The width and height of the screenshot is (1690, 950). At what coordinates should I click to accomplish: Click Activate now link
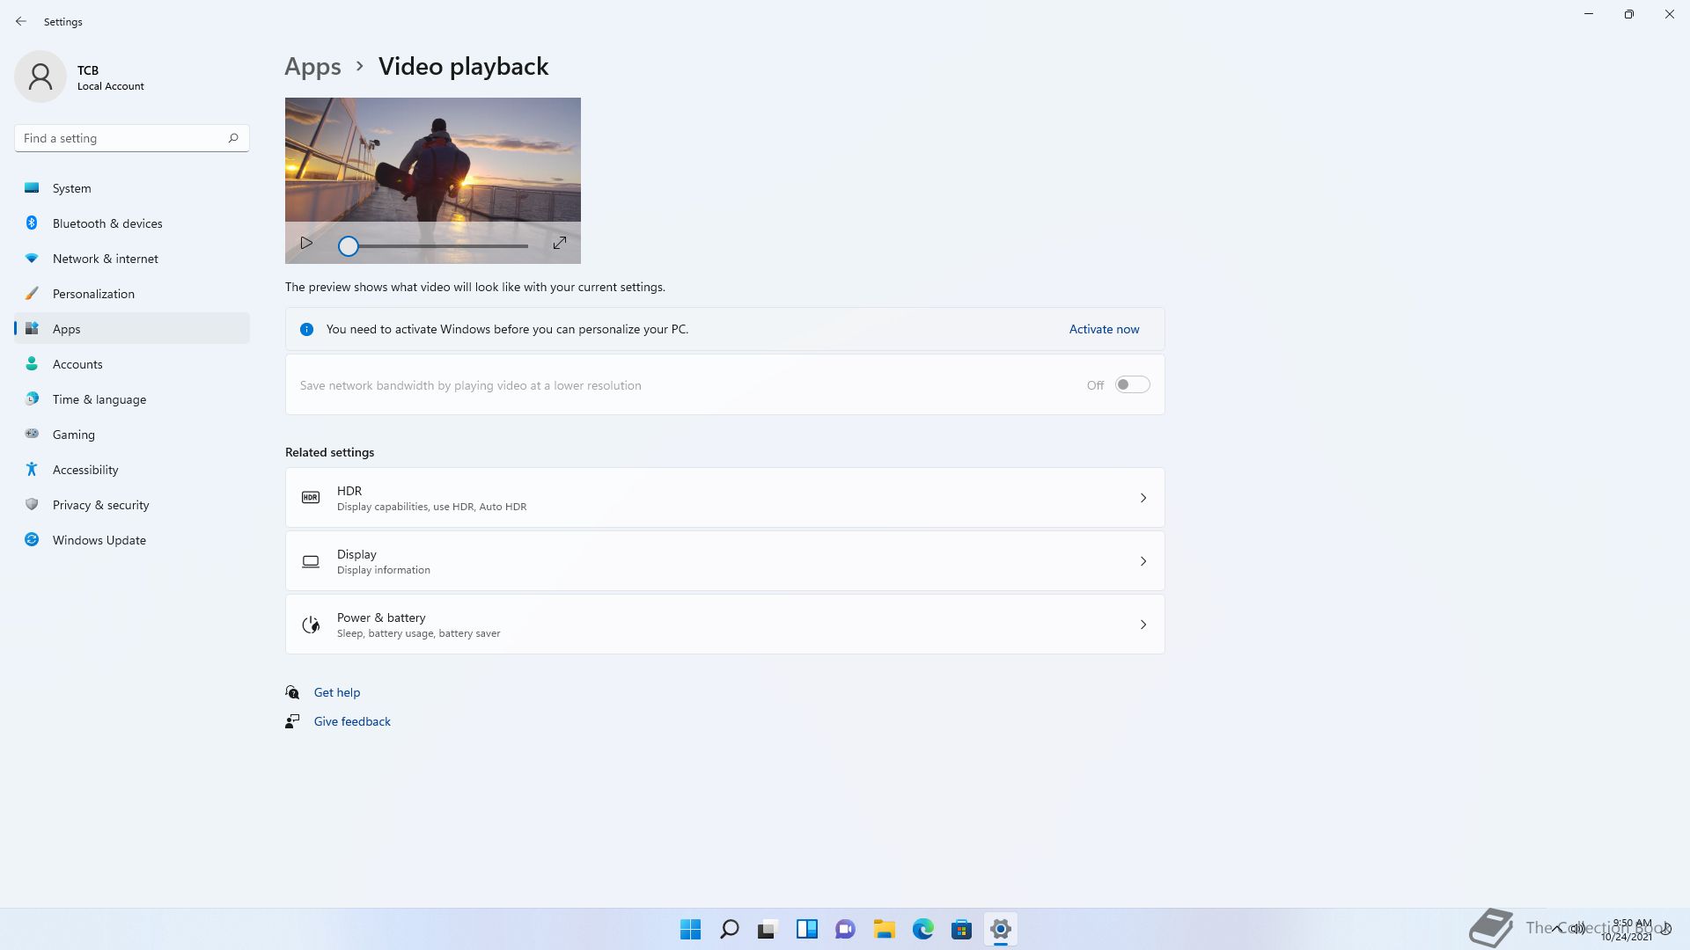(1104, 329)
